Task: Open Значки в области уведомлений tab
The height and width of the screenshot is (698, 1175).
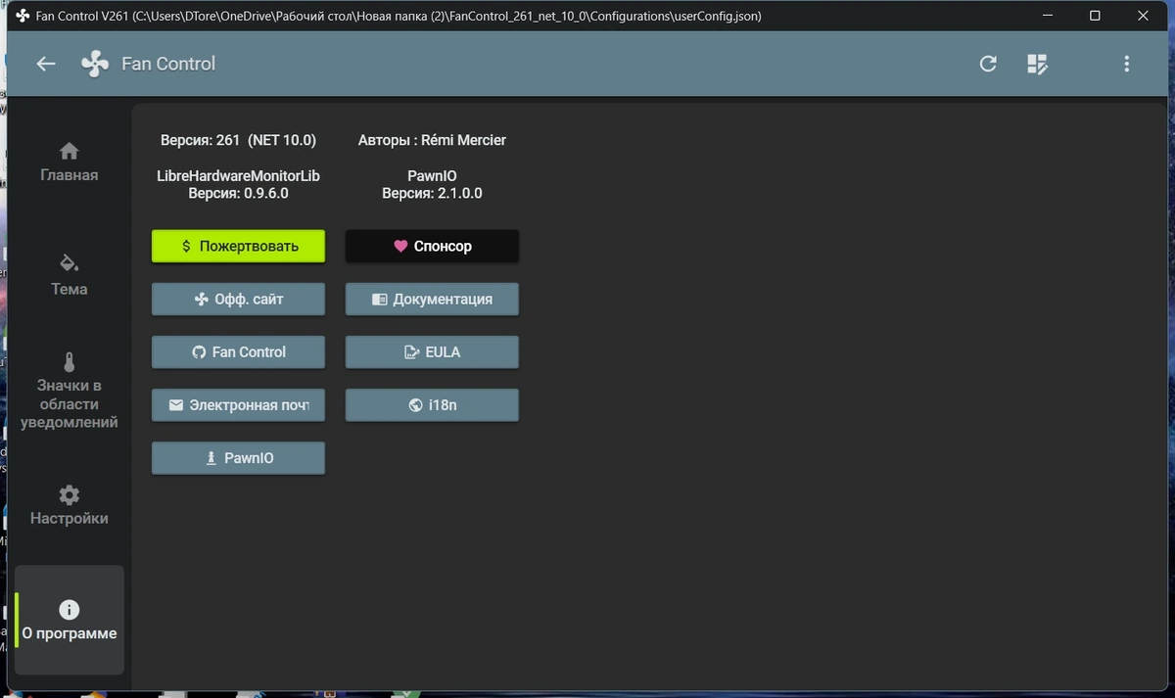Action: [x=69, y=392]
